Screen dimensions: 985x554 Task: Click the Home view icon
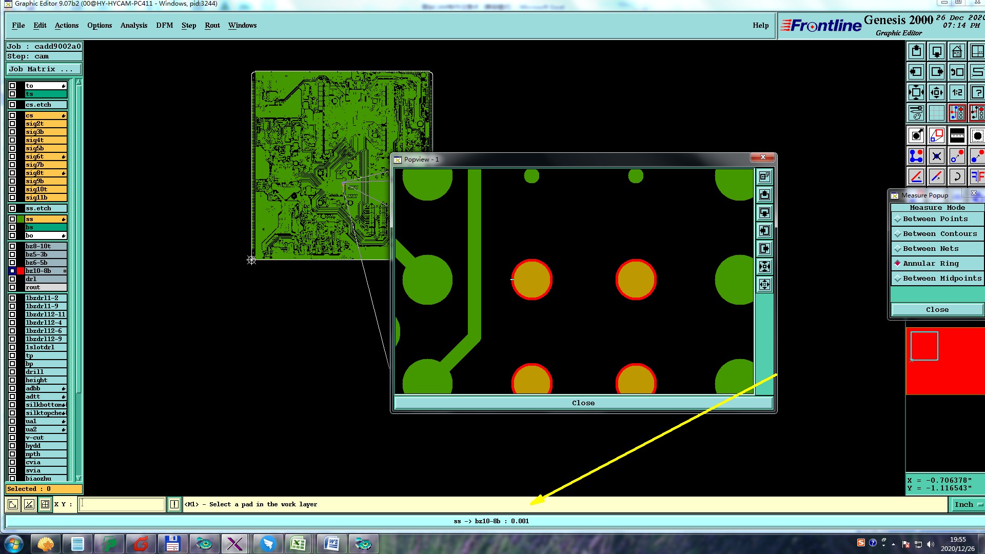957,51
